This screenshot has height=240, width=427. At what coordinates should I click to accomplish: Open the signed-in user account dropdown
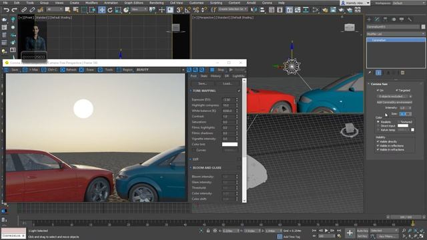(355, 3)
